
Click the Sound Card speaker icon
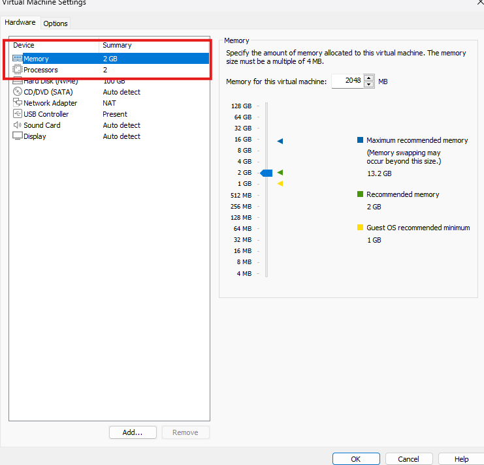(x=17, y=125)
